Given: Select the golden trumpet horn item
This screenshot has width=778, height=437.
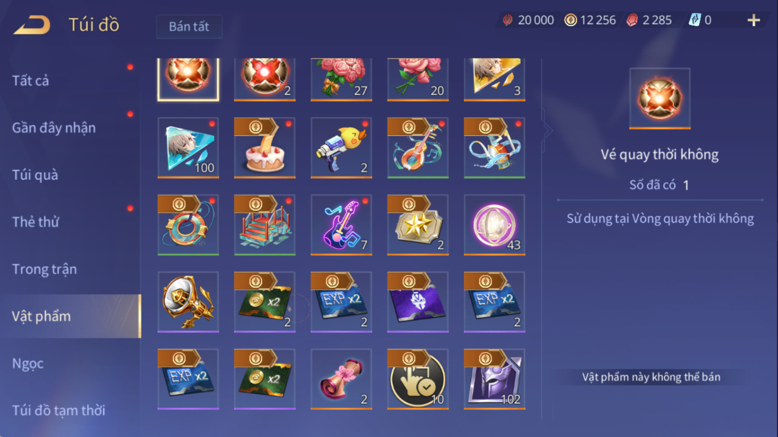Looking at the screenshot, I should coord(188,302).
